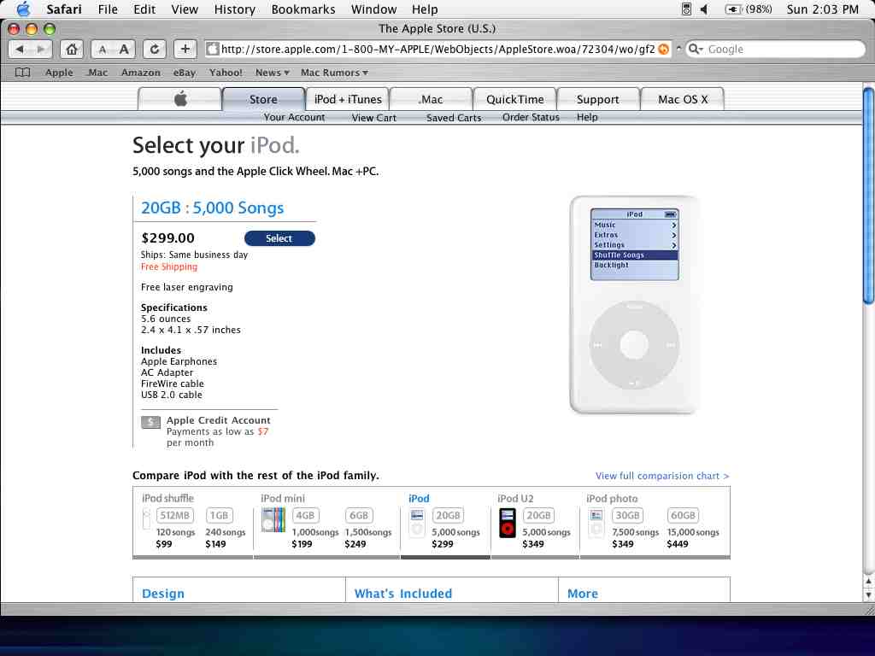Click the orange RSS/snapback icon in address bar
This screenshot has width=875, height=656.
[663, 49]
